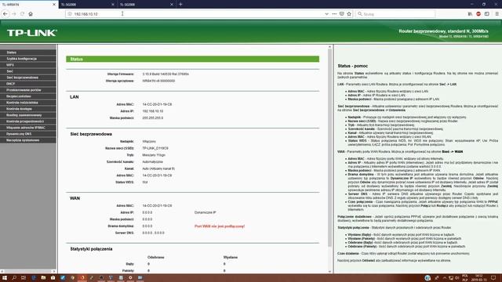The width and height of the screenshot is (502, 282).
Task: Show hidden system tray icons
Action: 445,278
